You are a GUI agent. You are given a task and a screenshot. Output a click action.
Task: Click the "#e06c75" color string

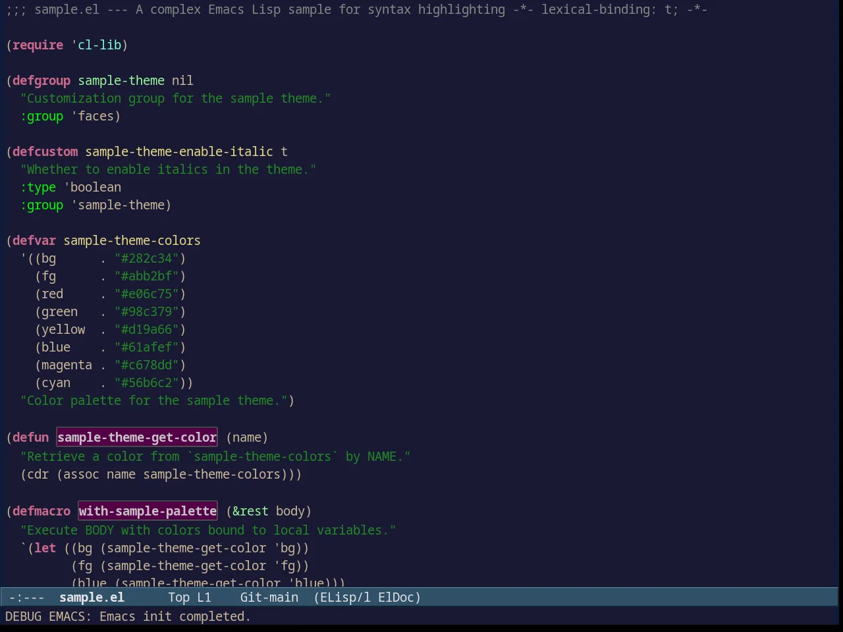tap(147, 294)
